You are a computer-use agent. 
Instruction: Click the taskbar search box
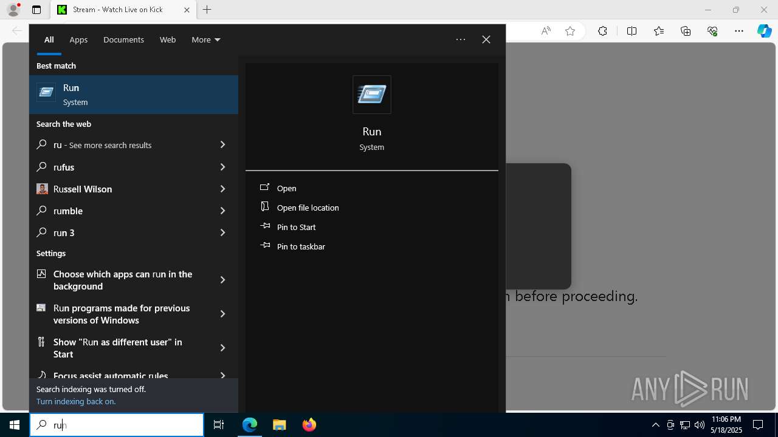[x=117, y=425]
